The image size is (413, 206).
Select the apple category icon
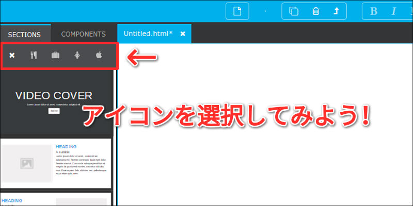[99, 55]
